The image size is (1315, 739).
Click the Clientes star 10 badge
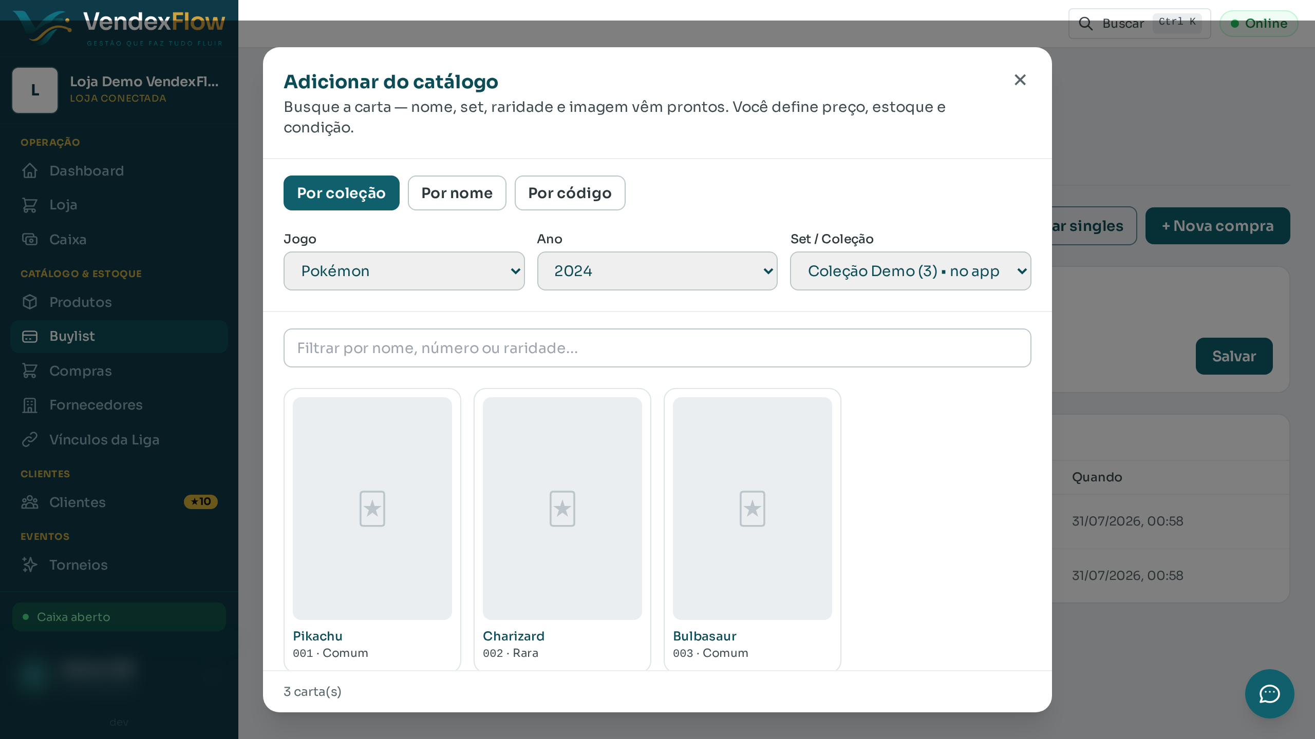click(x=201, y=502)
